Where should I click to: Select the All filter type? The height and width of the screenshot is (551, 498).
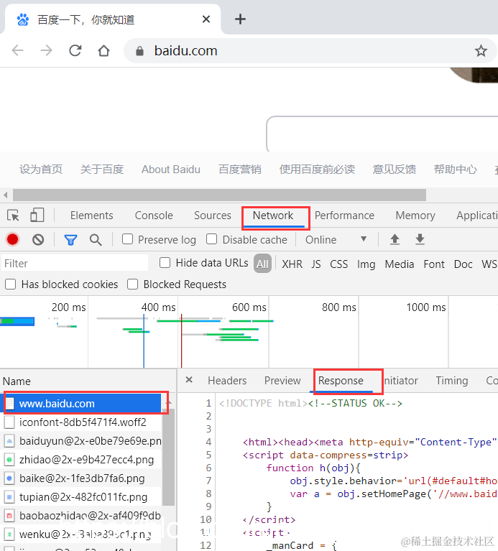[x=262, y=264]
